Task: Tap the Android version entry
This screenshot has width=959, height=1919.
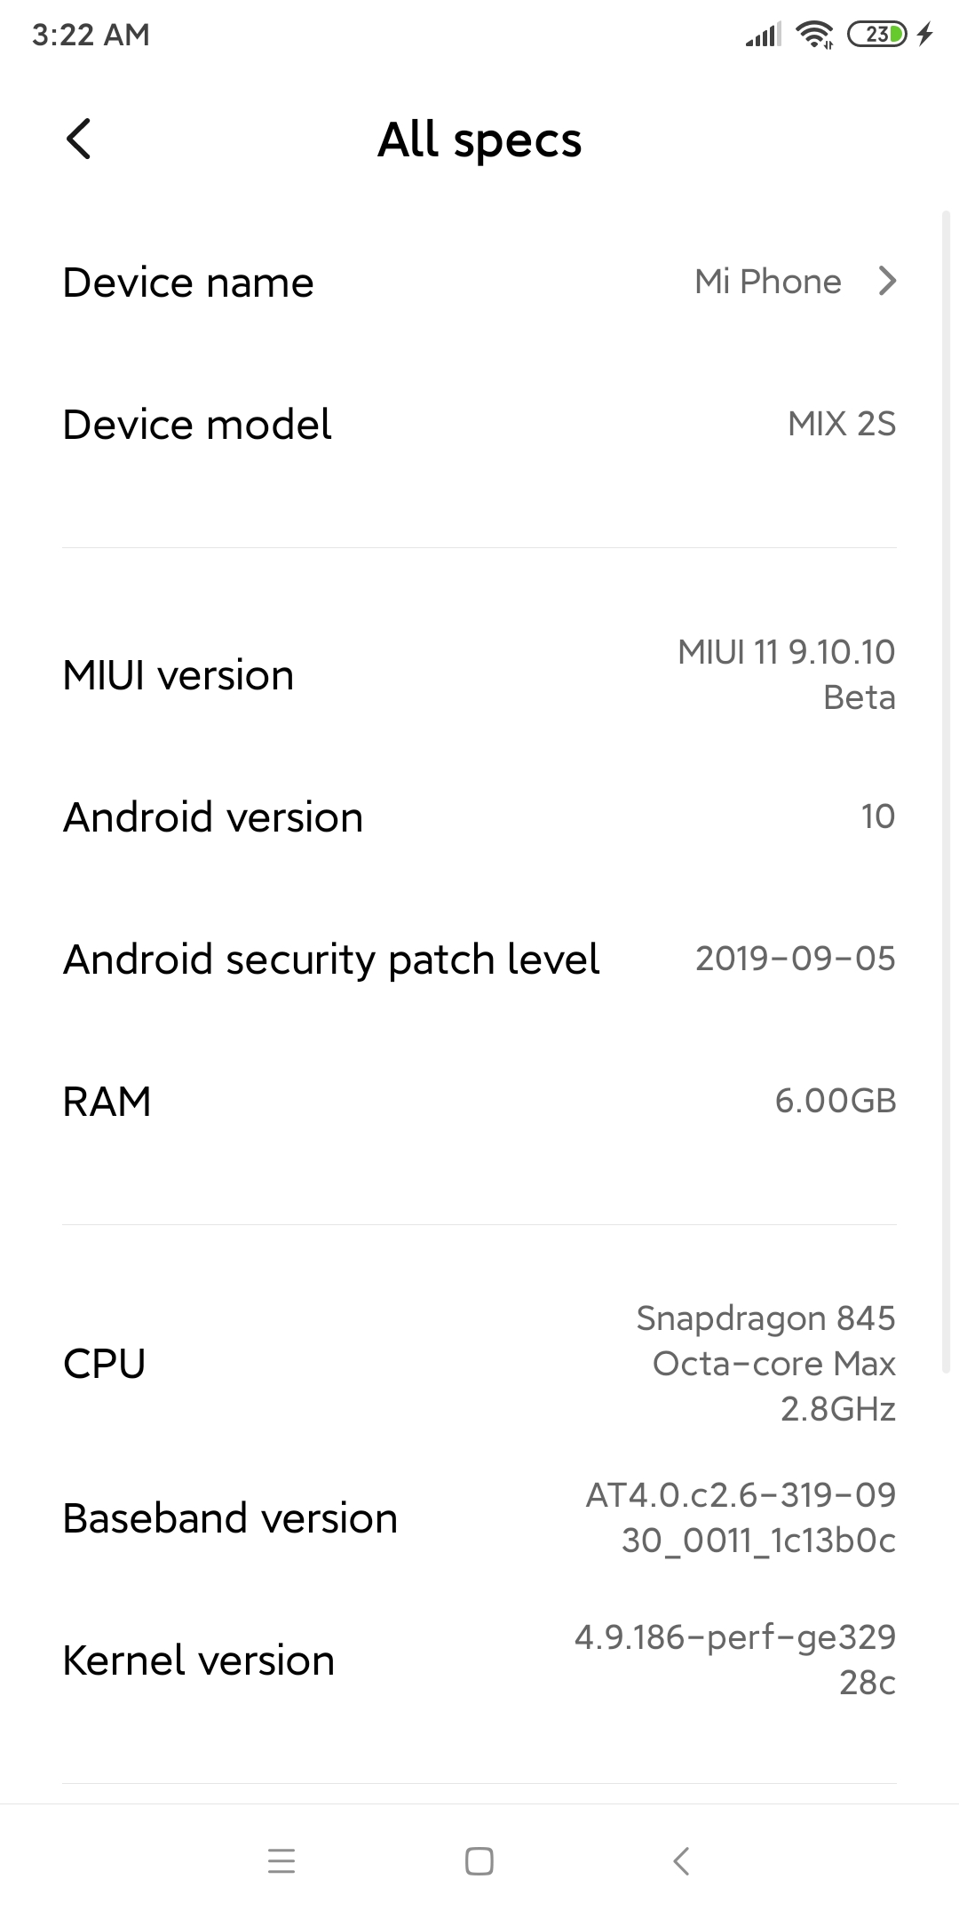Action: (479, 817)
